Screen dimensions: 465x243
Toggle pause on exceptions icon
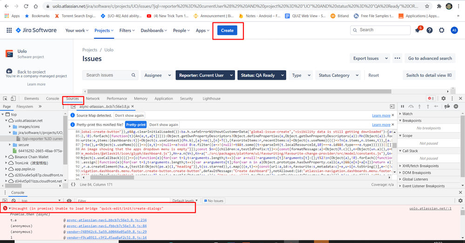456,107
